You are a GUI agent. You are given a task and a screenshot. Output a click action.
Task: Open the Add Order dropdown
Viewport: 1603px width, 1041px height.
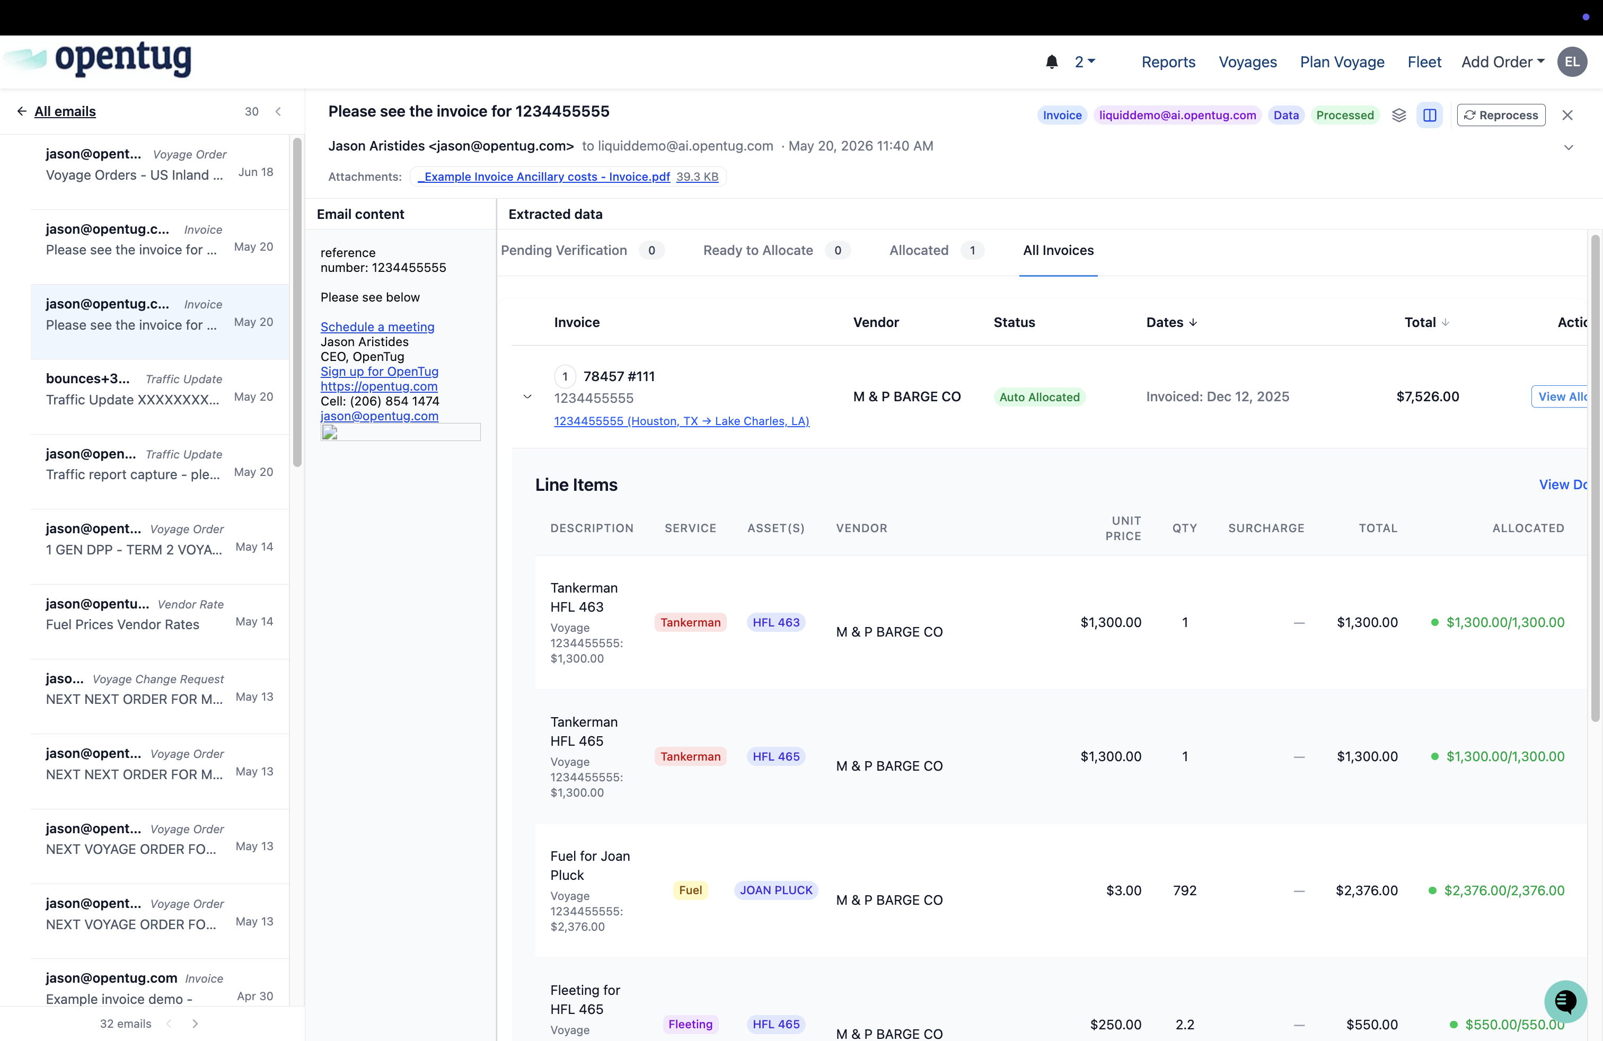point(1503,62)
